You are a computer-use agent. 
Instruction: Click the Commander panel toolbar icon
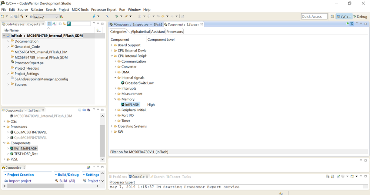(x=89, y=167)
